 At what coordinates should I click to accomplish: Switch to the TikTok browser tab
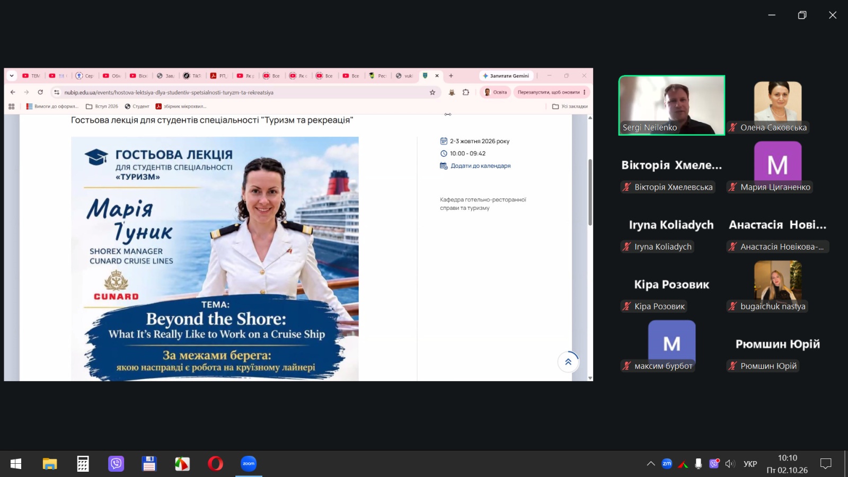(x=193, y=76)
